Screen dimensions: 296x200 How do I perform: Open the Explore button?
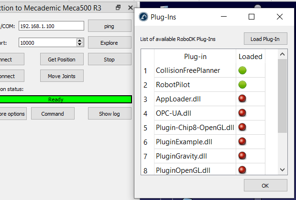[109, 43]
